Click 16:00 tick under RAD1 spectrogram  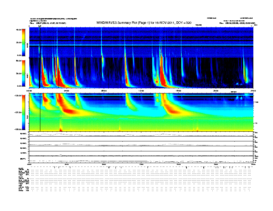tap(179, 91)
